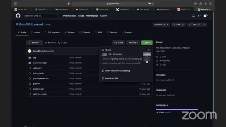Open the plus create-new menu
Viewport: 226px width, 127px height.
(x=199, y=16)
